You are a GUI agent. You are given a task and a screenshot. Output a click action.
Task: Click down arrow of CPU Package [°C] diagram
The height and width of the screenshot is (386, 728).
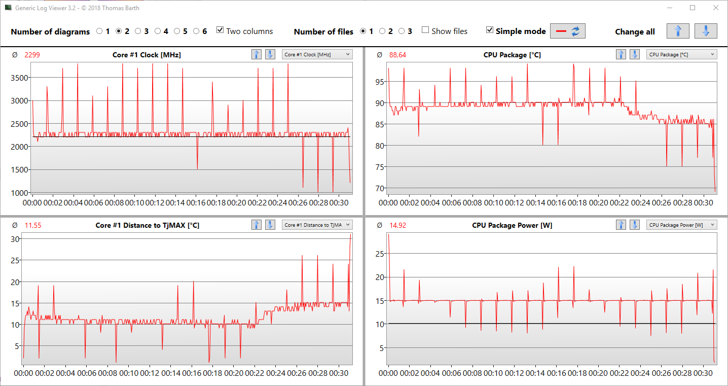point(635,54)
